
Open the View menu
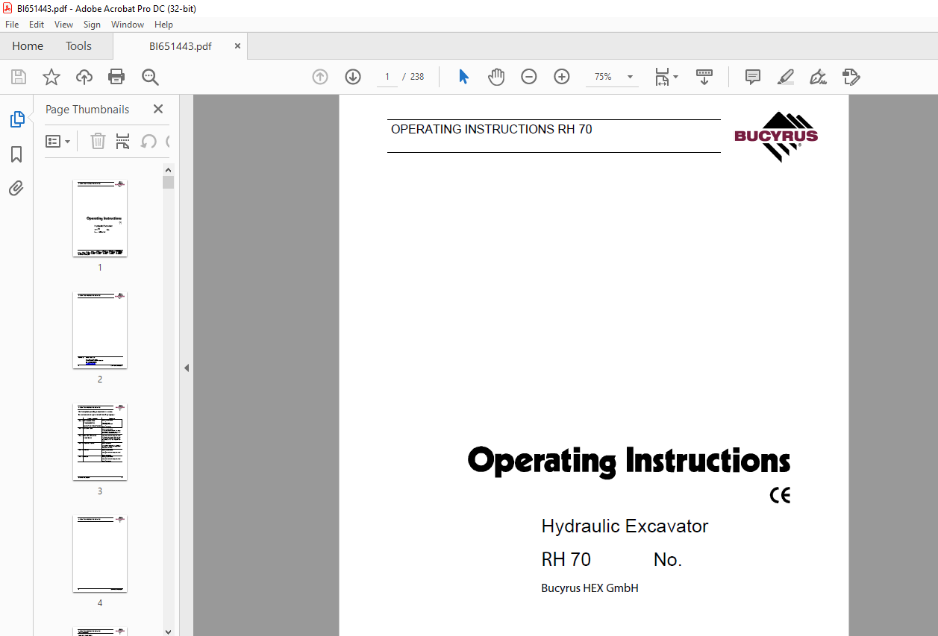(64, 25)
